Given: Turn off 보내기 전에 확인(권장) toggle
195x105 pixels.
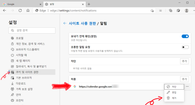Looking at the screenshot, I should 185,36.
